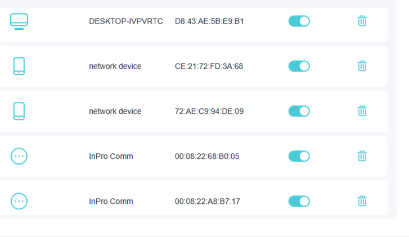Viewport: 409px width, 237px height.
Task: Delete network device CE:21:72:FD:3A:68
Action: [x=362, y=66]
